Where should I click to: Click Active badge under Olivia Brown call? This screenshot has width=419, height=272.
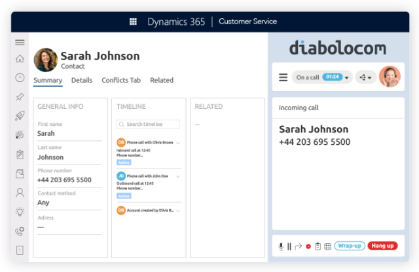coord(124,163)
